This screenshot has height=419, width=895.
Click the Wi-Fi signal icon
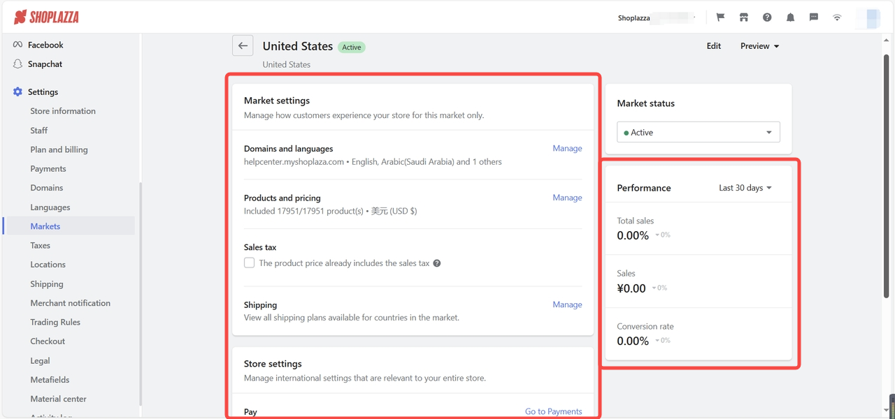pyautogui.click(x=837, y=17)
